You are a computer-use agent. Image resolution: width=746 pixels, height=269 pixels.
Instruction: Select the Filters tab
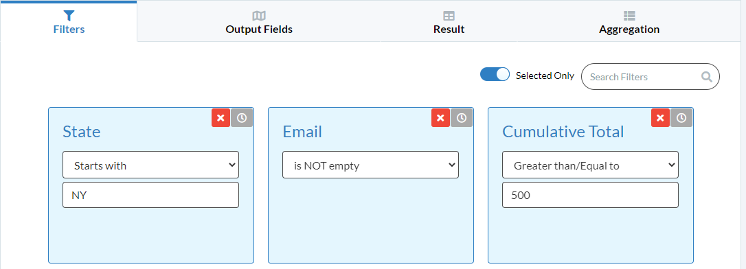click(69, 22)
